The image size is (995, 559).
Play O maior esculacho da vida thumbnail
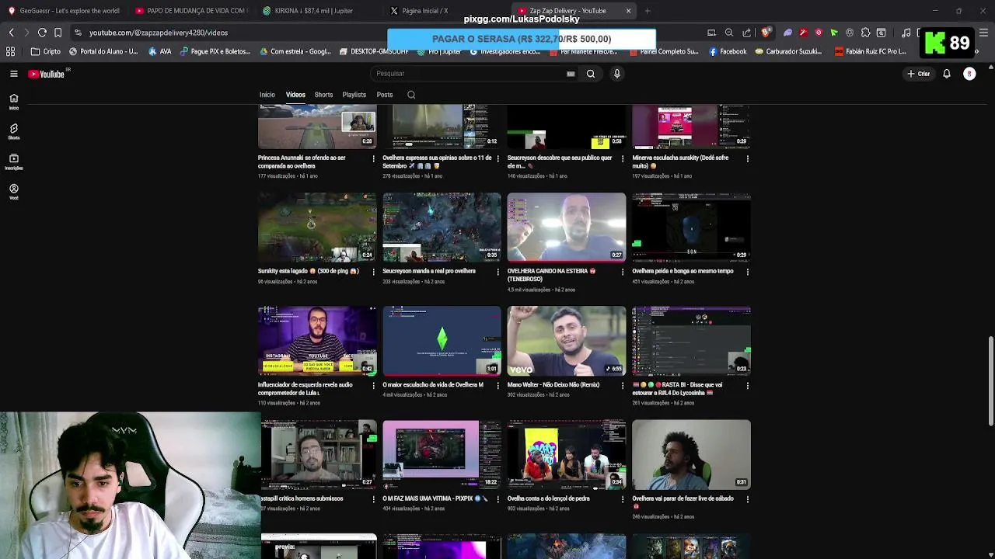[442, 341]
